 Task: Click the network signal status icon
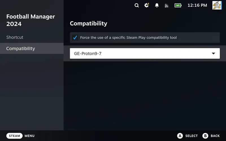(167, 5)
